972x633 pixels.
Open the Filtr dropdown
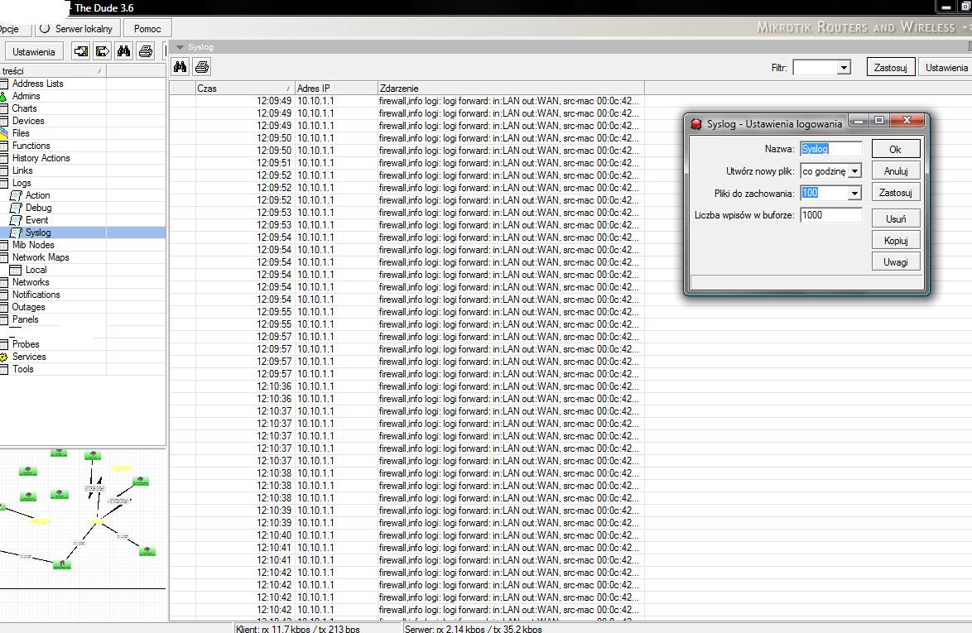tap(844, 68)
